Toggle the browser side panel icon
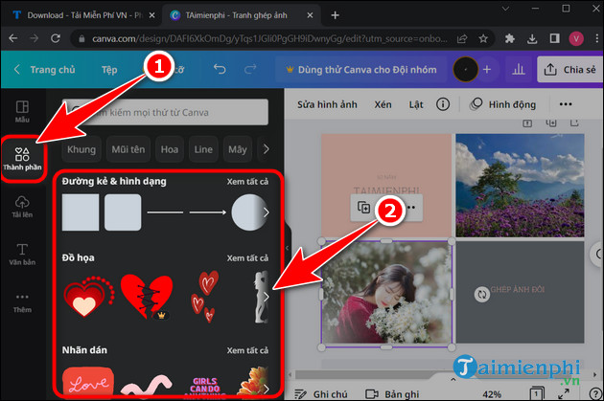The height and width of the screenshot is (401, 604). coord(554,38)
